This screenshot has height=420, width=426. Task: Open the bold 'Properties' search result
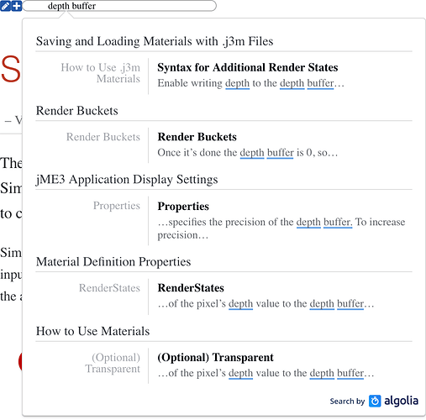(183, 207)
